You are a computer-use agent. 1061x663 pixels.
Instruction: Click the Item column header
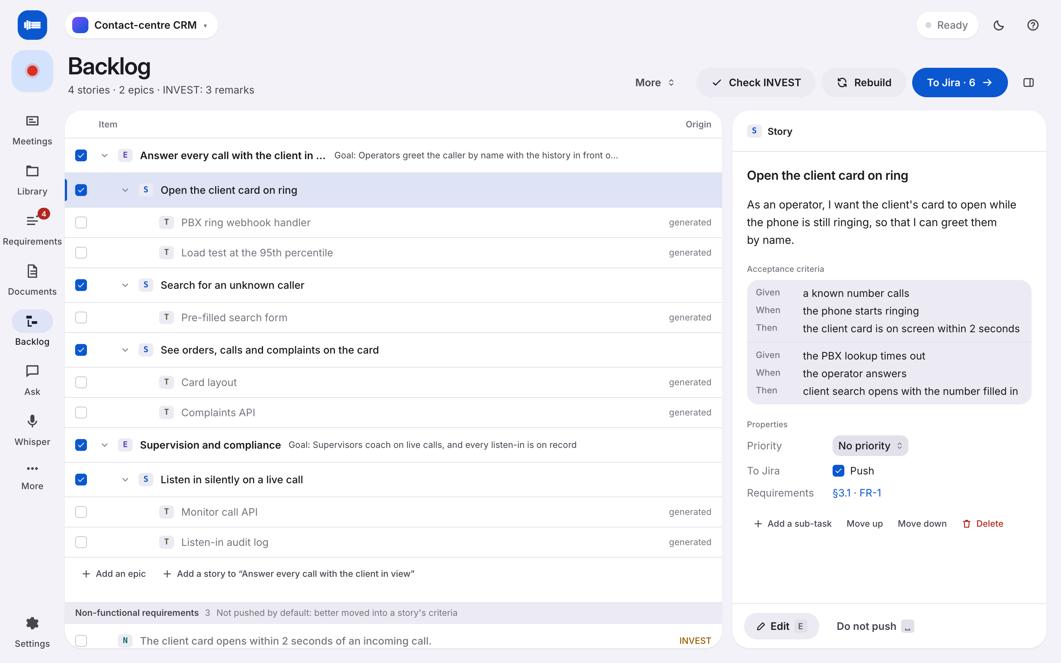[108, 124]
